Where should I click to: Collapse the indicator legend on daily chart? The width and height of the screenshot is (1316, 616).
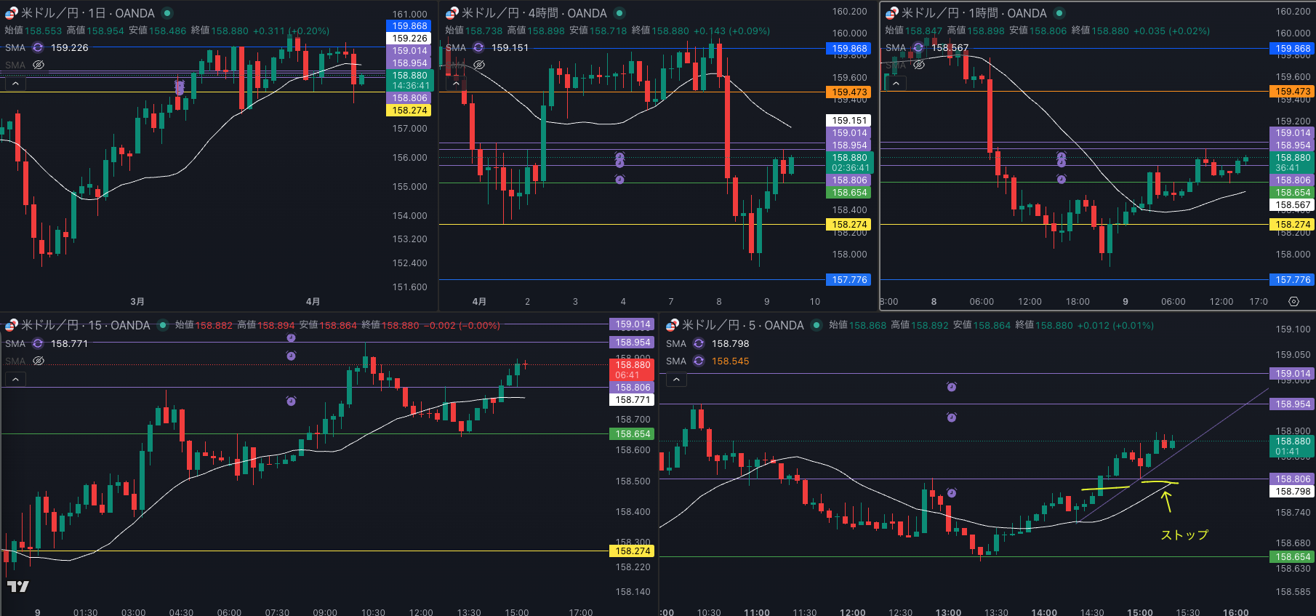coord(15,84)
